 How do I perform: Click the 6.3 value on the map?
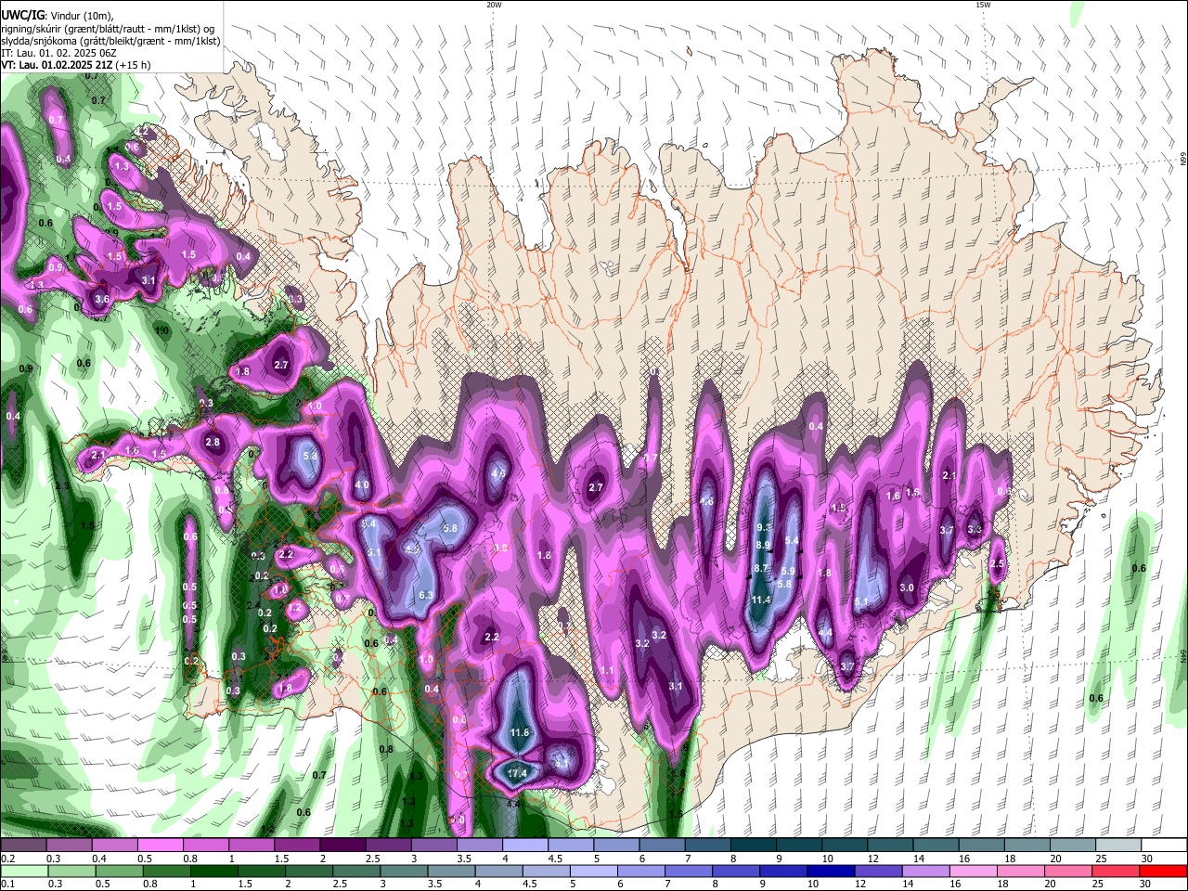427,595
